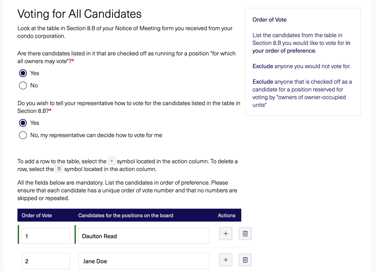The width and height of the screenshot is (376, 271).
Task: Click the Voting for All Candidates heading
Action: pos(79,14)
